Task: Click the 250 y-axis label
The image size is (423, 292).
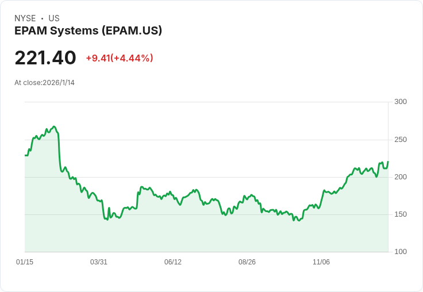Action: point(401,140)
